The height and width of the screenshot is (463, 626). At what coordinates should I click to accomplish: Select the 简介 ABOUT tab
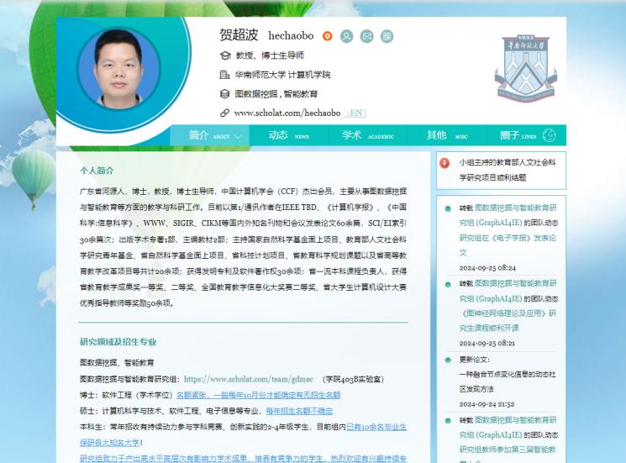[210, 135]
